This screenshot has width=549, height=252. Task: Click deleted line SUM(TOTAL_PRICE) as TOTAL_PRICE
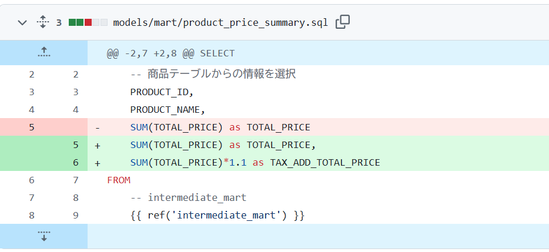click(318, 127)
